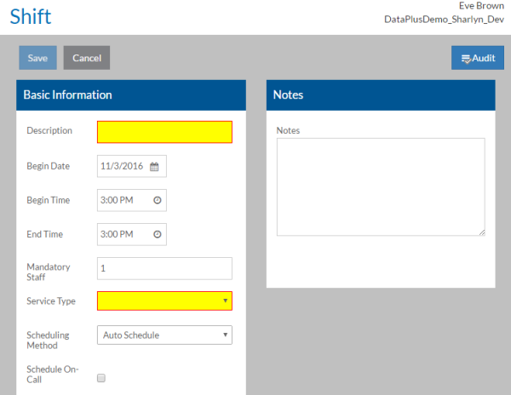Click inside the Notes text area

381,186
